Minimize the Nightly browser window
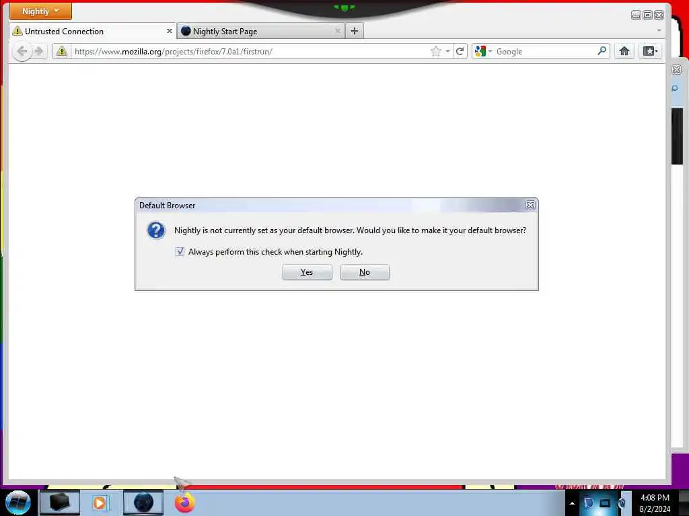 click(636, 15)
